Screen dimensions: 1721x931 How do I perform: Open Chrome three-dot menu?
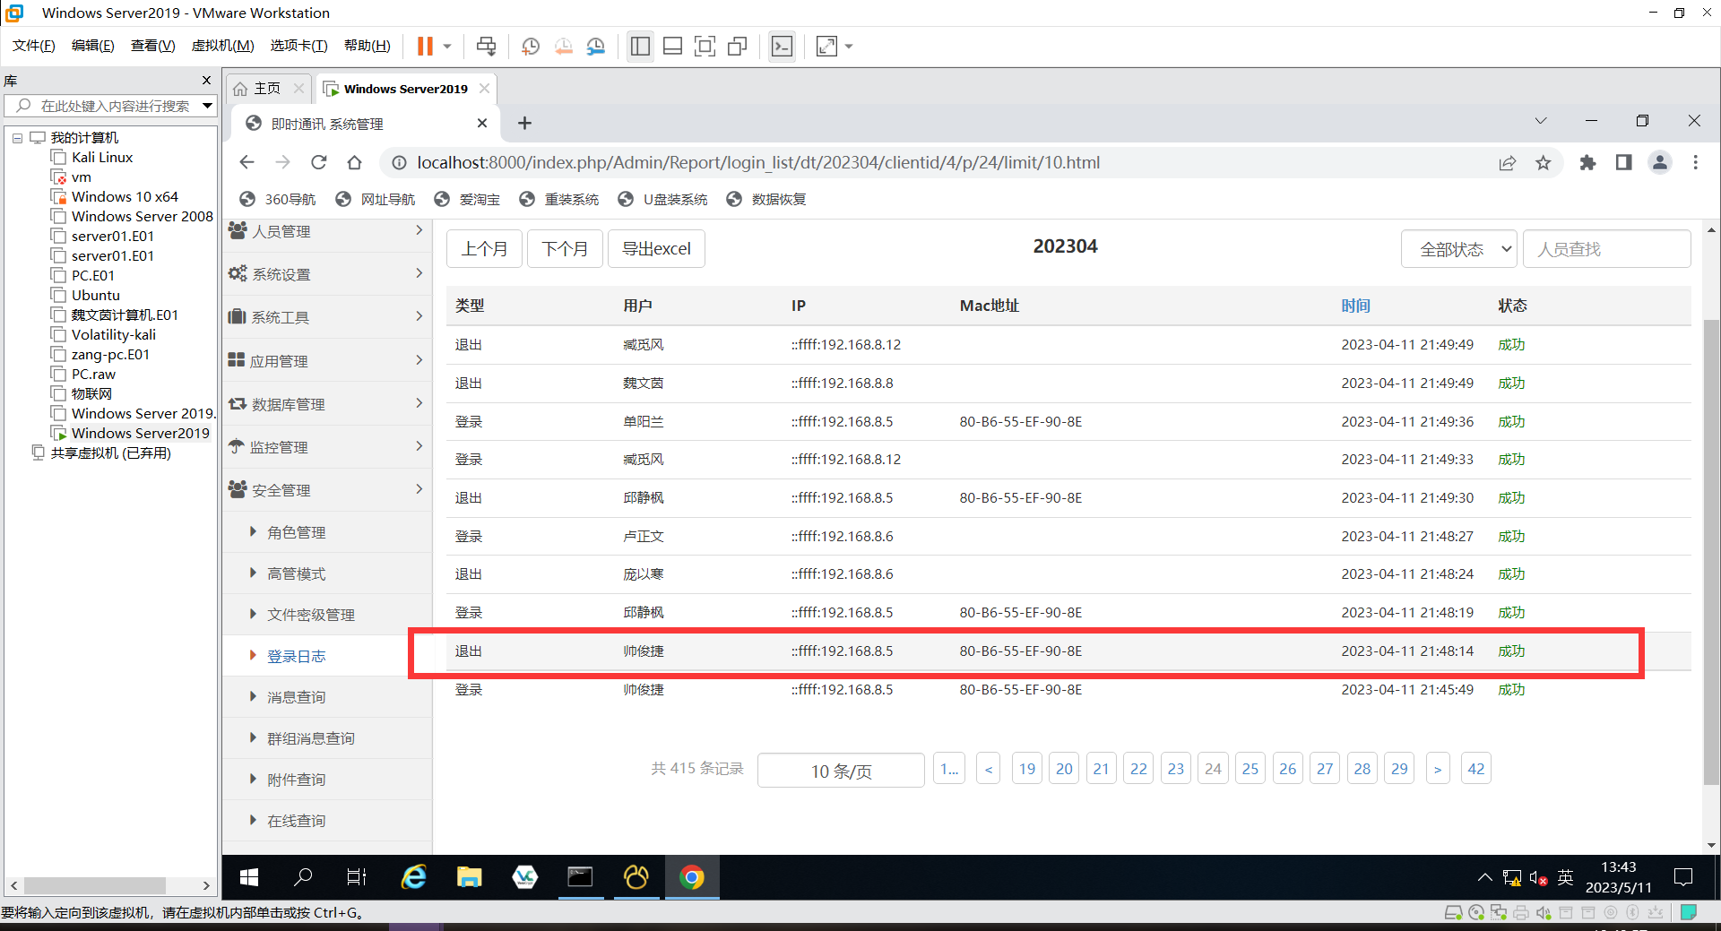click(x=1695, y=162)
